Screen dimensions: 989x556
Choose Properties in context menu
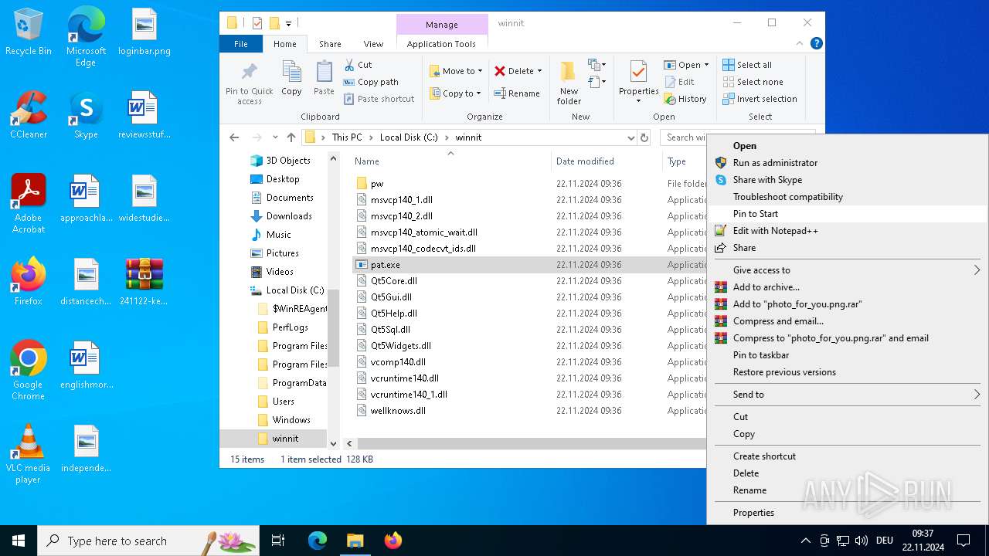pyautogui.click(x=848, y=513)
